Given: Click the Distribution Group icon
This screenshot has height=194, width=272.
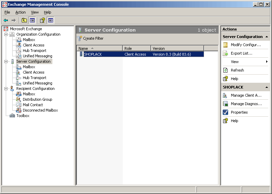Looking at the screenshot, I should pyautogui.click(x=19, y=99).
